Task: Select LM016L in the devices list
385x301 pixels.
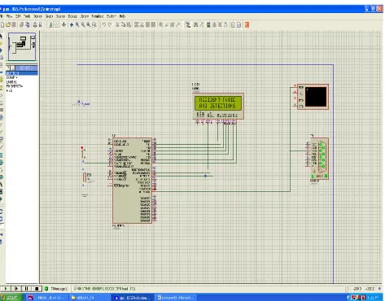Action: (22, 82)
